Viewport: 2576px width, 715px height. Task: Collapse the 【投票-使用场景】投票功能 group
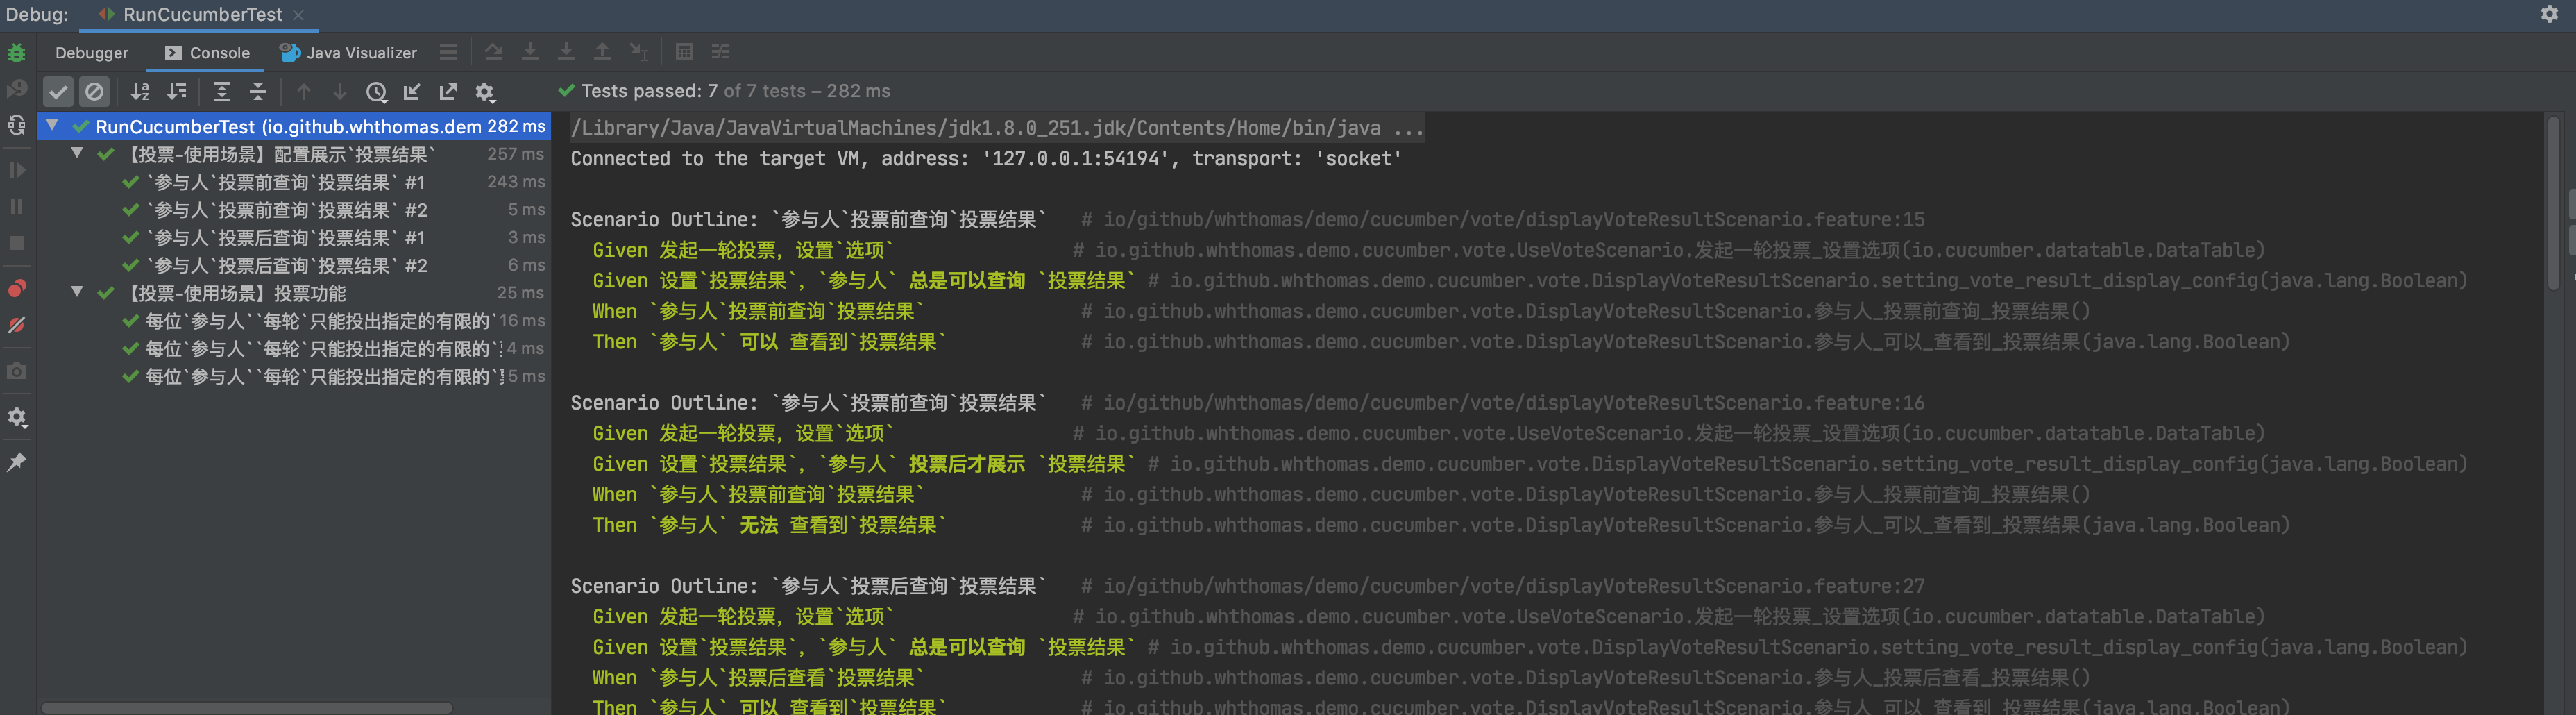click(77, 292)
